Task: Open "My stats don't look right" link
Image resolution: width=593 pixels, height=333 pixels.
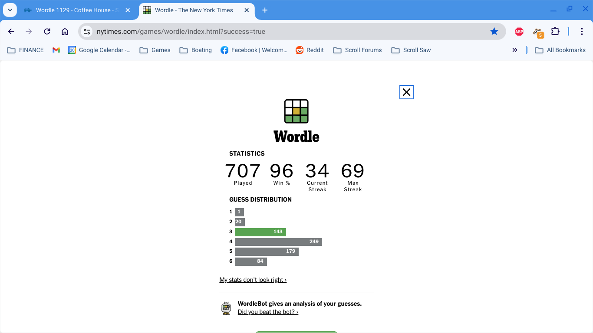Action: [x=253, y=280]
